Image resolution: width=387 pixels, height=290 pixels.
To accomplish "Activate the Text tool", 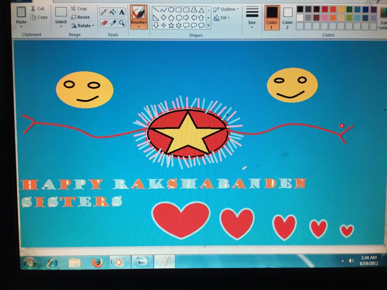I will coord(122,12).
